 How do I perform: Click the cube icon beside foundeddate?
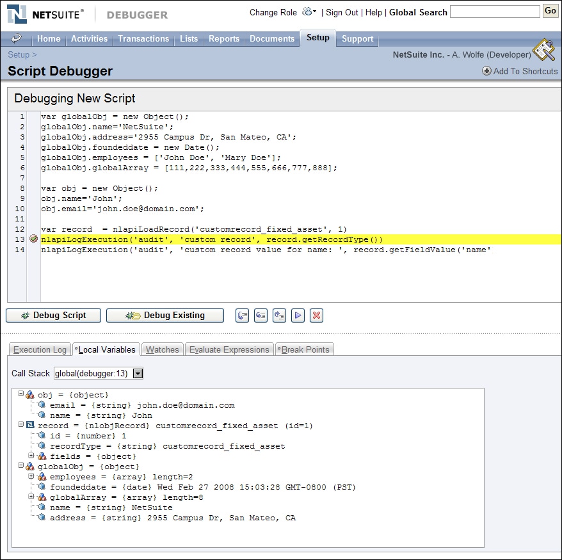coord(42,486)
